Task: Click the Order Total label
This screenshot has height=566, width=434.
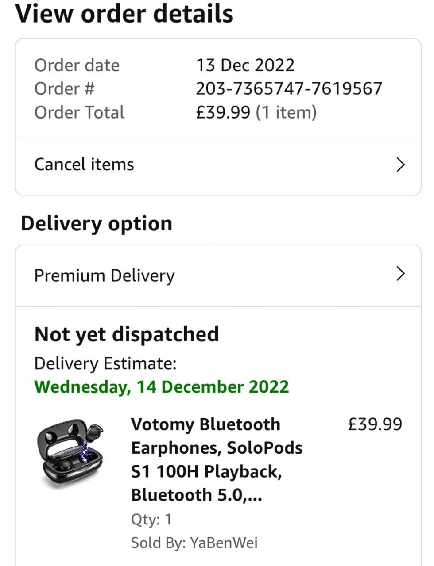Action: pyautogui.click(x=79, y=112)
